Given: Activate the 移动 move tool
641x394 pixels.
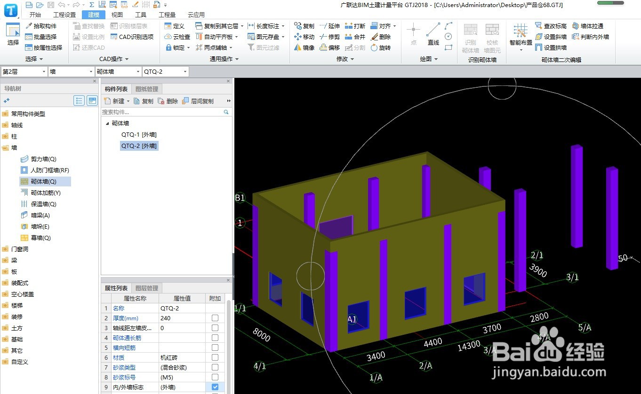Looking at the screenshot, I should tap(304, 37).
